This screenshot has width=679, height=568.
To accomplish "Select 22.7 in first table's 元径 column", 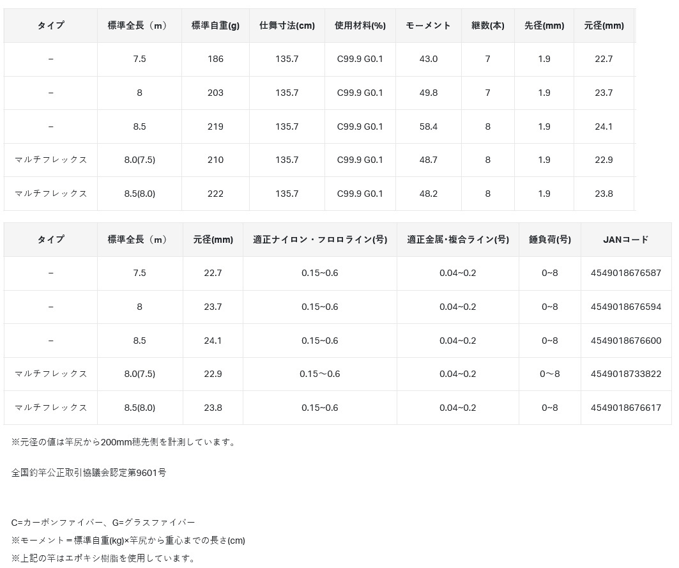I will (x=604, y=59).
